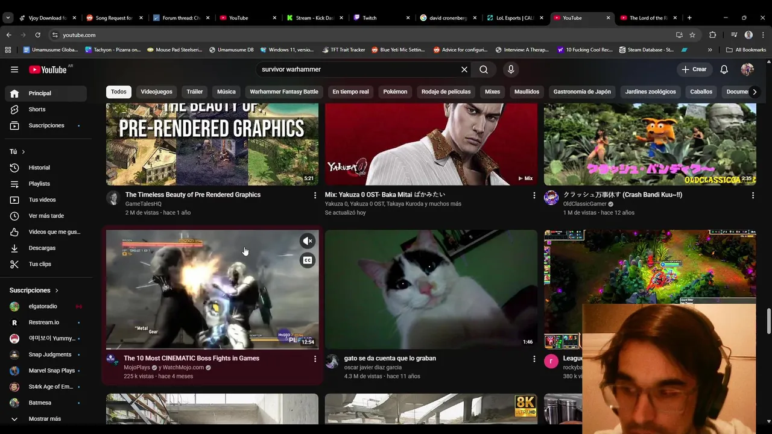The height and width of the screenshot is (434, 772).
Task: Open the notifications bell
Action: tap(724, 69)
